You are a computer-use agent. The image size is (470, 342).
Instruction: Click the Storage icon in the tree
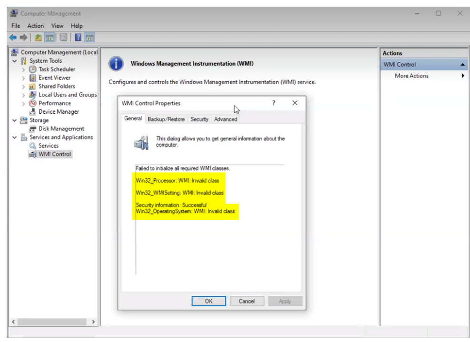tap(24, 120)
